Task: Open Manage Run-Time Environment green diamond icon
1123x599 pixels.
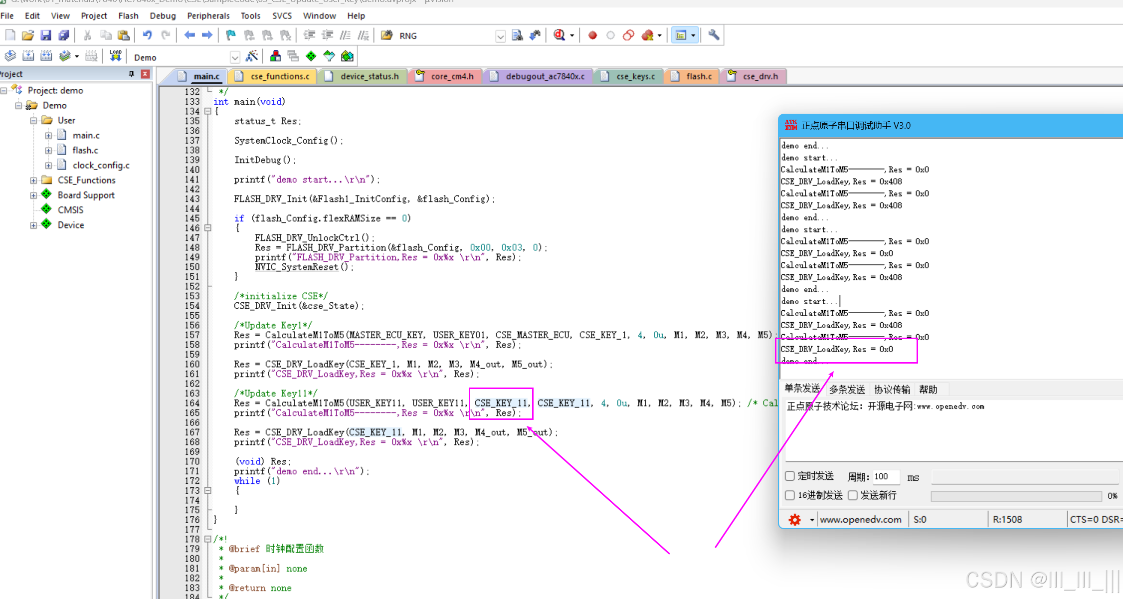Action: coord(311,56)
